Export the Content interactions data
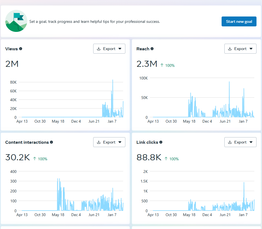The width and height of the screenshot is (262, 229). pyautogui.click(x=109, y=142)
